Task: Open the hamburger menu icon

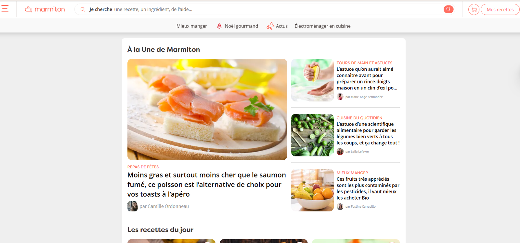Action: pyautogui.click(x=5, y=8)
